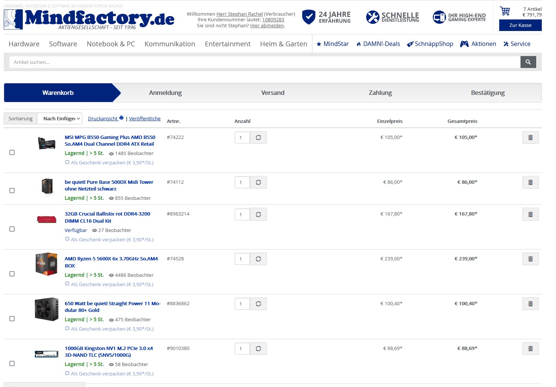Open the AMD Ryzen 5 5600X product link
Viewport: 556px width, 387px height.
pyautogui.click(x=111, y=262)
